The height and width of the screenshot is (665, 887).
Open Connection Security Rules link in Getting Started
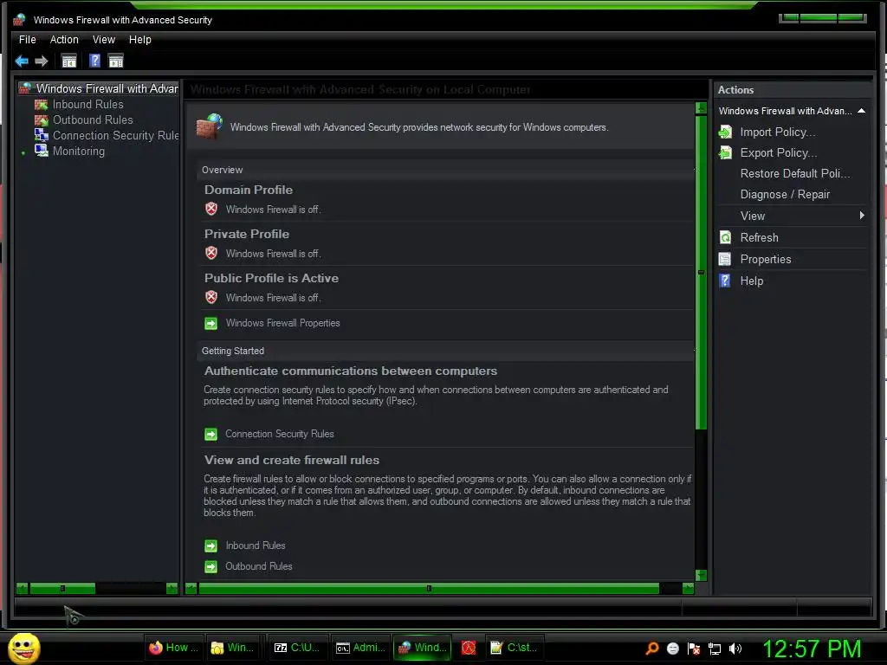(x=280, y=434)
